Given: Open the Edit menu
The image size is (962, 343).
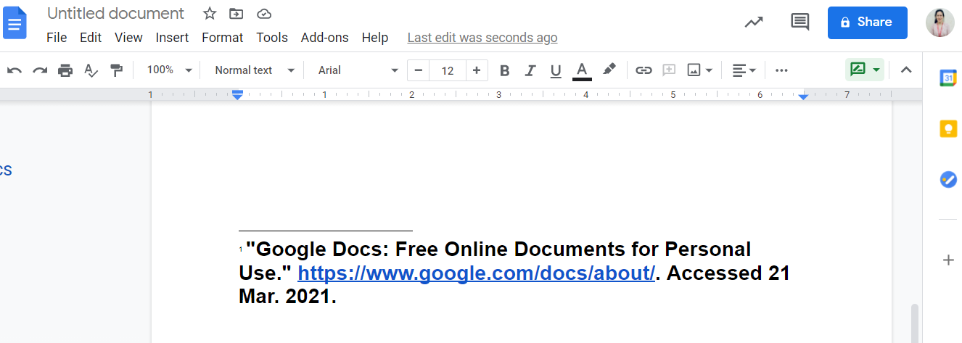Looking at the screenshot, I should (x=91, y=38).
